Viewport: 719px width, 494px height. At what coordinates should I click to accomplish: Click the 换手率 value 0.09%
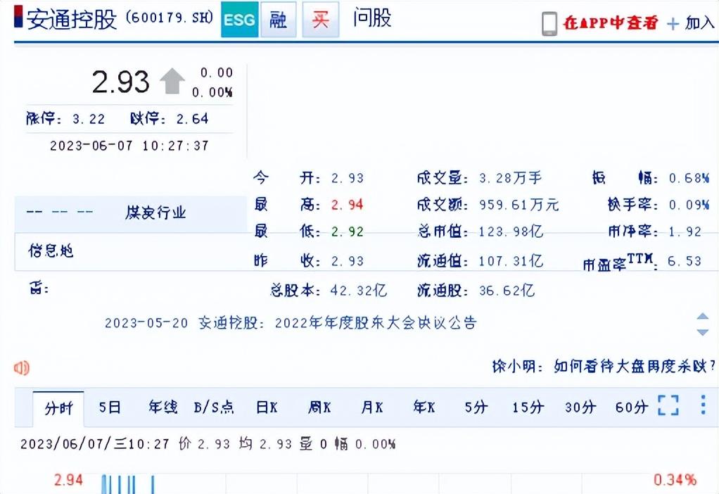click(x=689, y=205)
